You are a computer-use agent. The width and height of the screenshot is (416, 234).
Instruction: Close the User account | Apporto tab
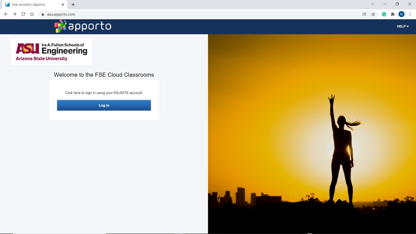63,5
